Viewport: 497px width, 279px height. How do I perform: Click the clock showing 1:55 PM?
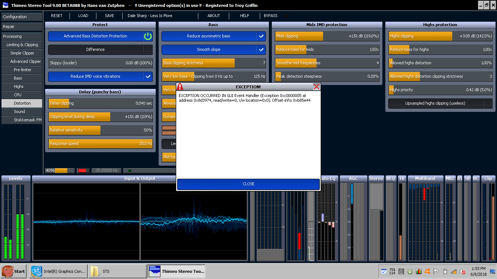[x=478, y=268]
